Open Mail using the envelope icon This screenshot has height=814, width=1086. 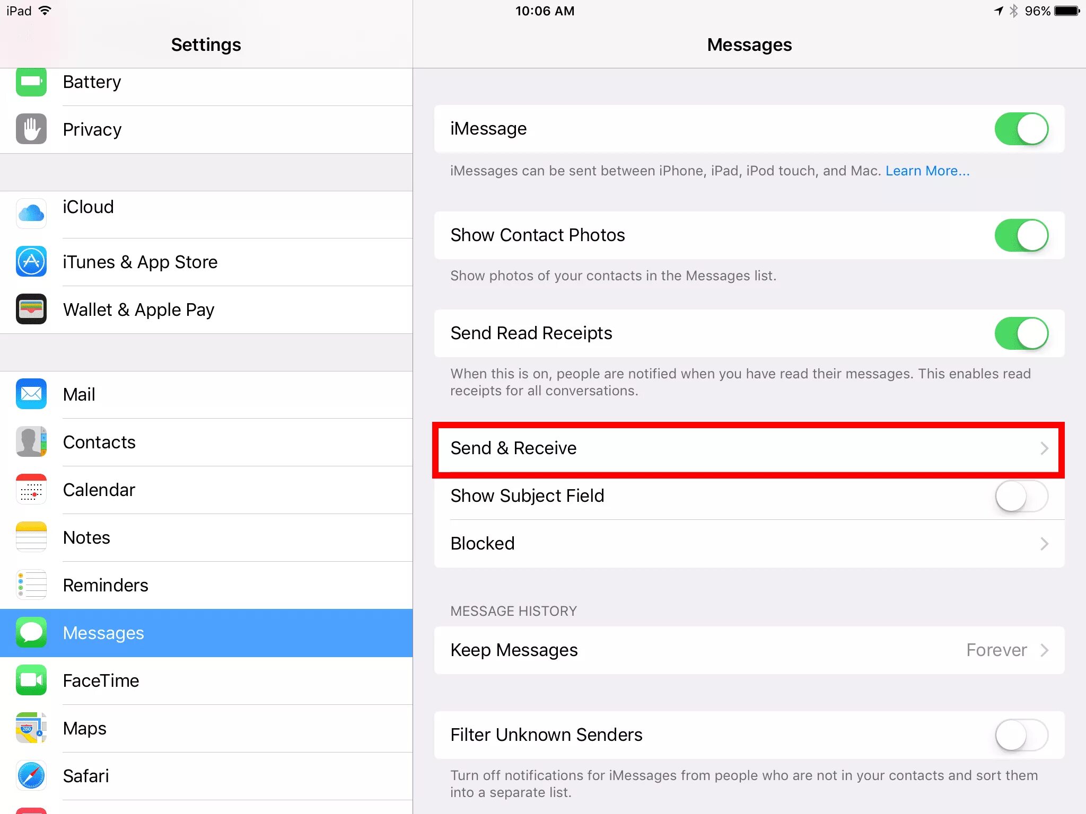(x=31, y=394)
